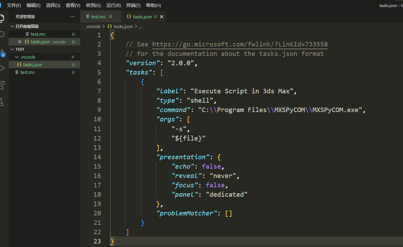Screen dimensions: 403x247
Task: Click the JSON braces icon on tasks.json tab
Action: click(x=129, y=16)
